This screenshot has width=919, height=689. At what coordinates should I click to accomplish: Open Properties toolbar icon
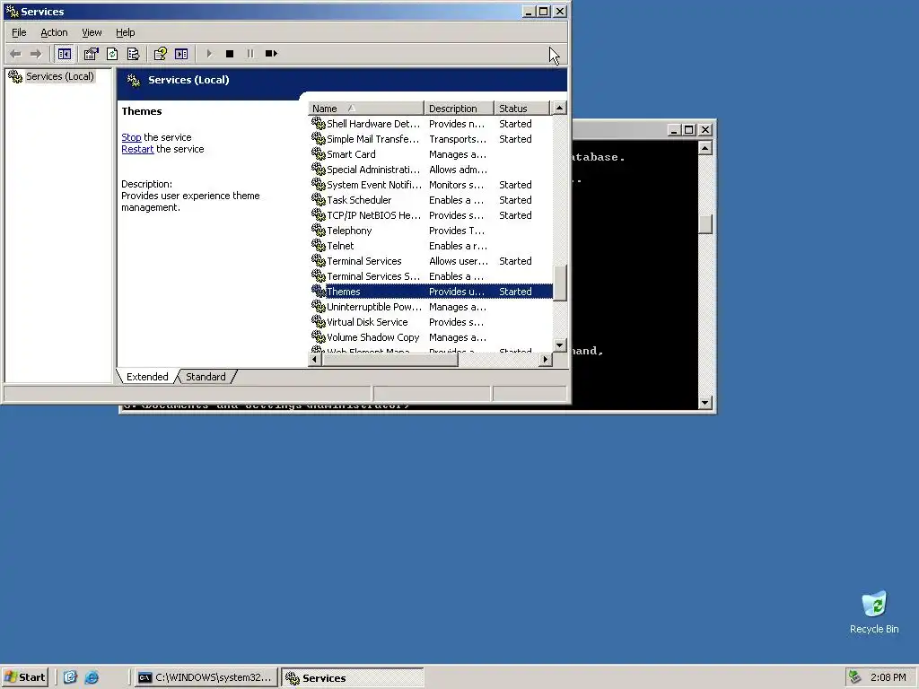click(x=91, y=54)
